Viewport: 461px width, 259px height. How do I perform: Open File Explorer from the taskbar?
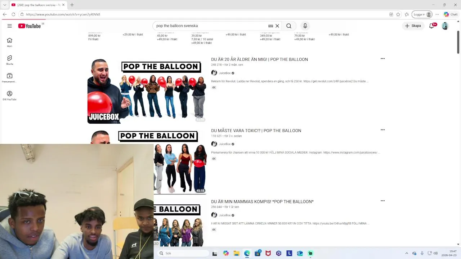[x=236, y=253]
